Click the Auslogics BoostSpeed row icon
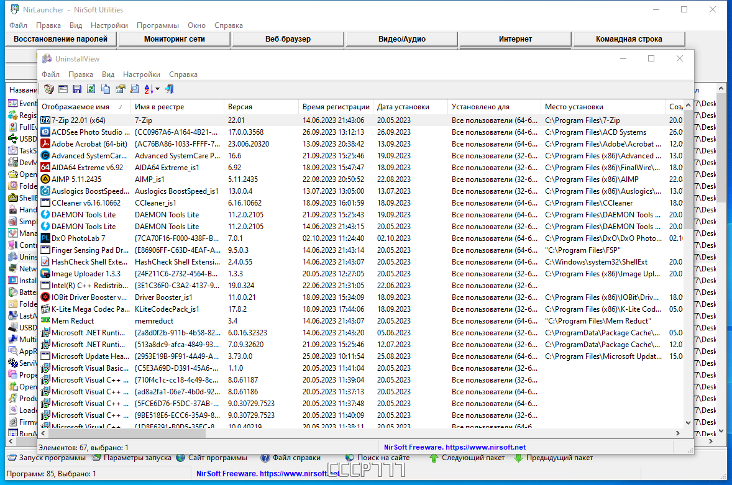 [45, 191]
